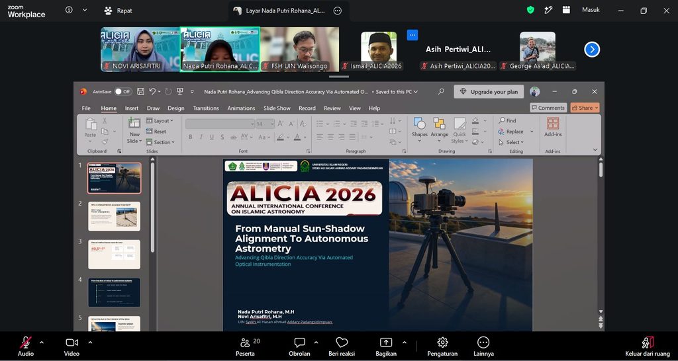
Task: Open Beri reaksi reactions
Action: (342, 346)
